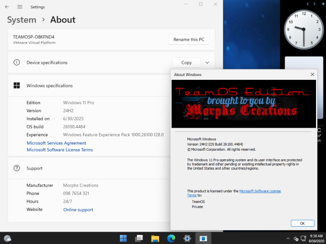Close the About Windows dialog
Viewport: 326px width, 244px height.
(312, 74)
